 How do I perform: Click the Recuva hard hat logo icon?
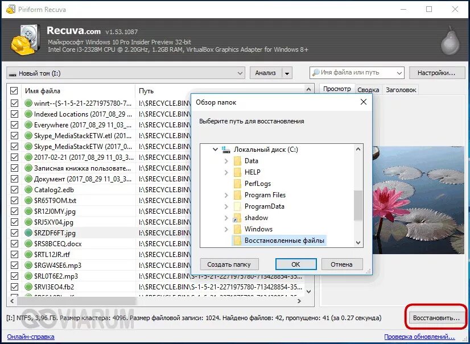pos(26,40)
